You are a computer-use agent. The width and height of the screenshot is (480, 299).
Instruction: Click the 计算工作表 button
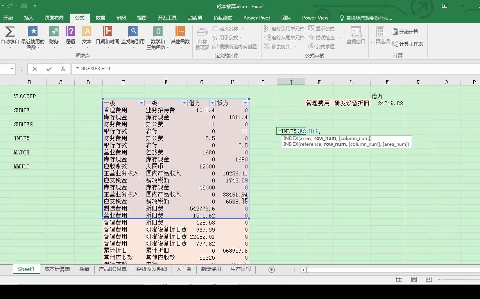pyautogui.click(x=408, y=43)
